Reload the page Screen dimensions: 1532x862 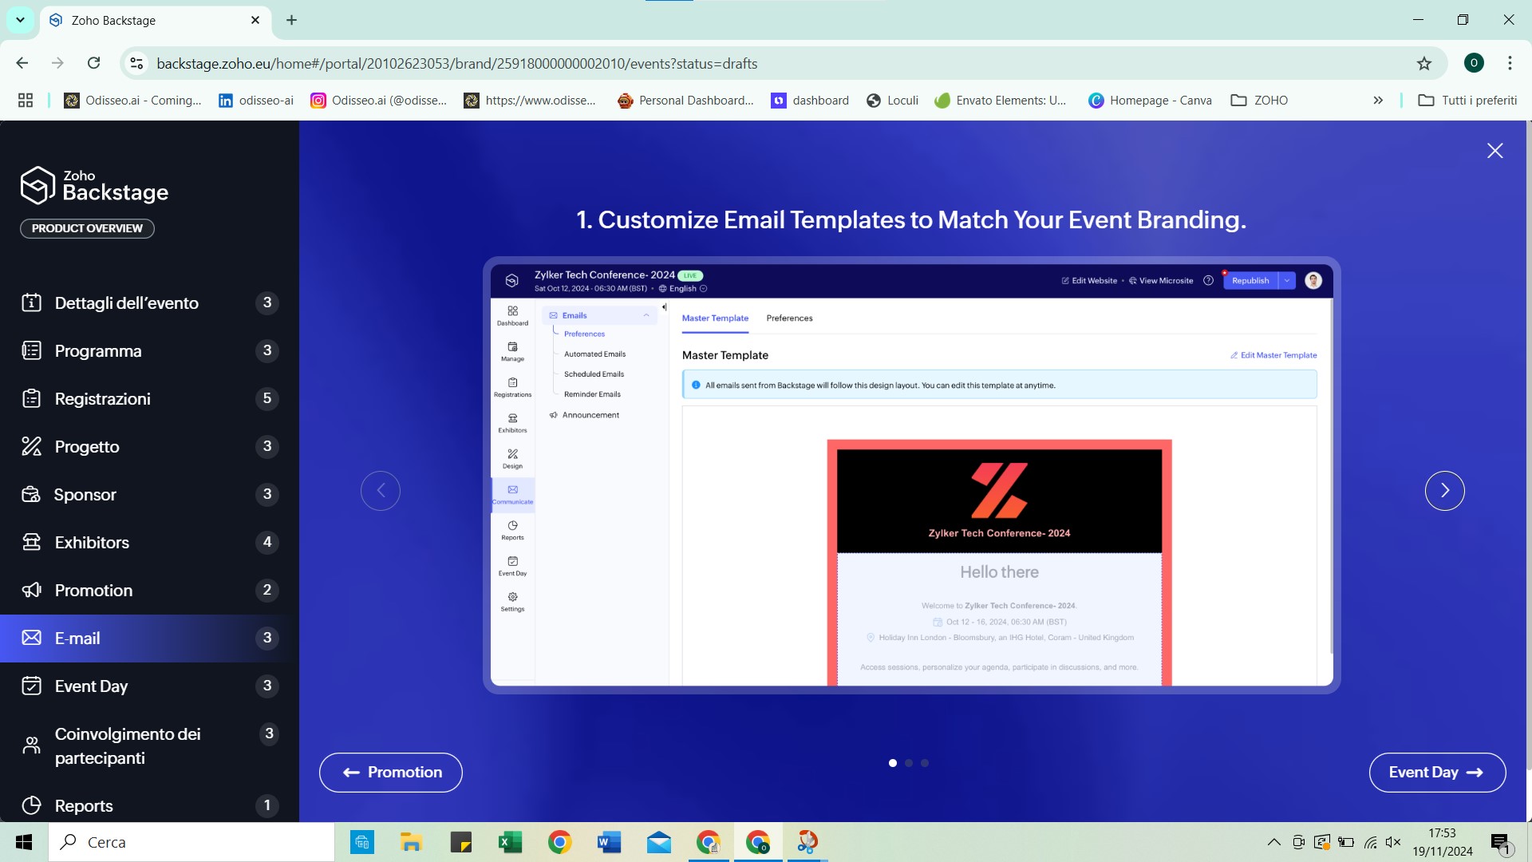pyautogui.click(x=93, y=63)
